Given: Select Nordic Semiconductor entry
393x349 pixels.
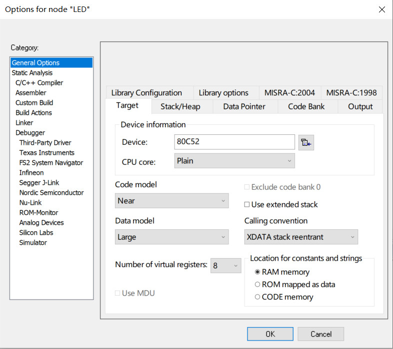Looking at the screenshot, I should [51, 193].
